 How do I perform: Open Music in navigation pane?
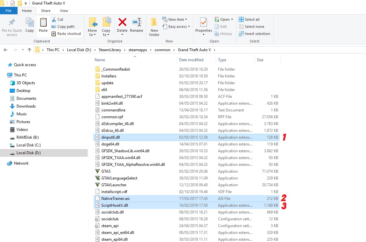pos(18,114)
